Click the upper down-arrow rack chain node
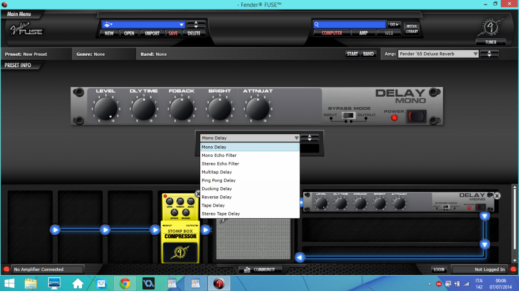This screenshot has height=291, width=519. (x=485, y=216)
